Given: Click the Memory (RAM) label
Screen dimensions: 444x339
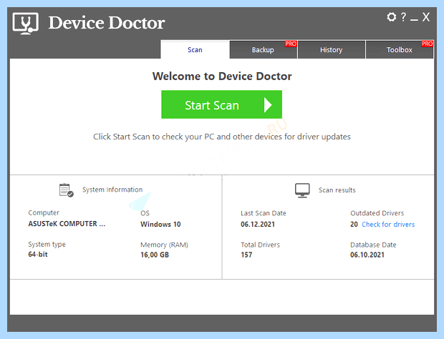Looking at the screenshot, I should [164, 245].
